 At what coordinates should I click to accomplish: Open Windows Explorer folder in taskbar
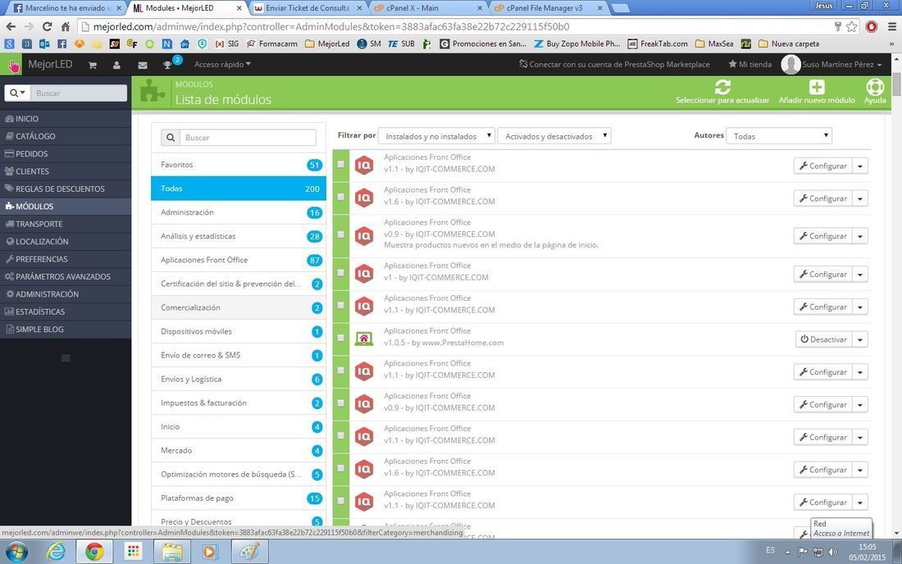pyautogui.click(x=172, y=552)
